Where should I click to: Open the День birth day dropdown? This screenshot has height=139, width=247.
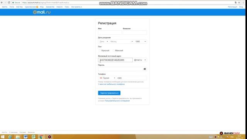[x=103, y=42]
